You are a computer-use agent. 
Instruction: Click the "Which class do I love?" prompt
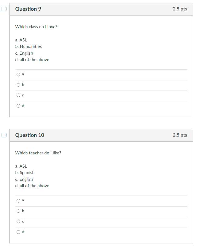coord(36,27)
